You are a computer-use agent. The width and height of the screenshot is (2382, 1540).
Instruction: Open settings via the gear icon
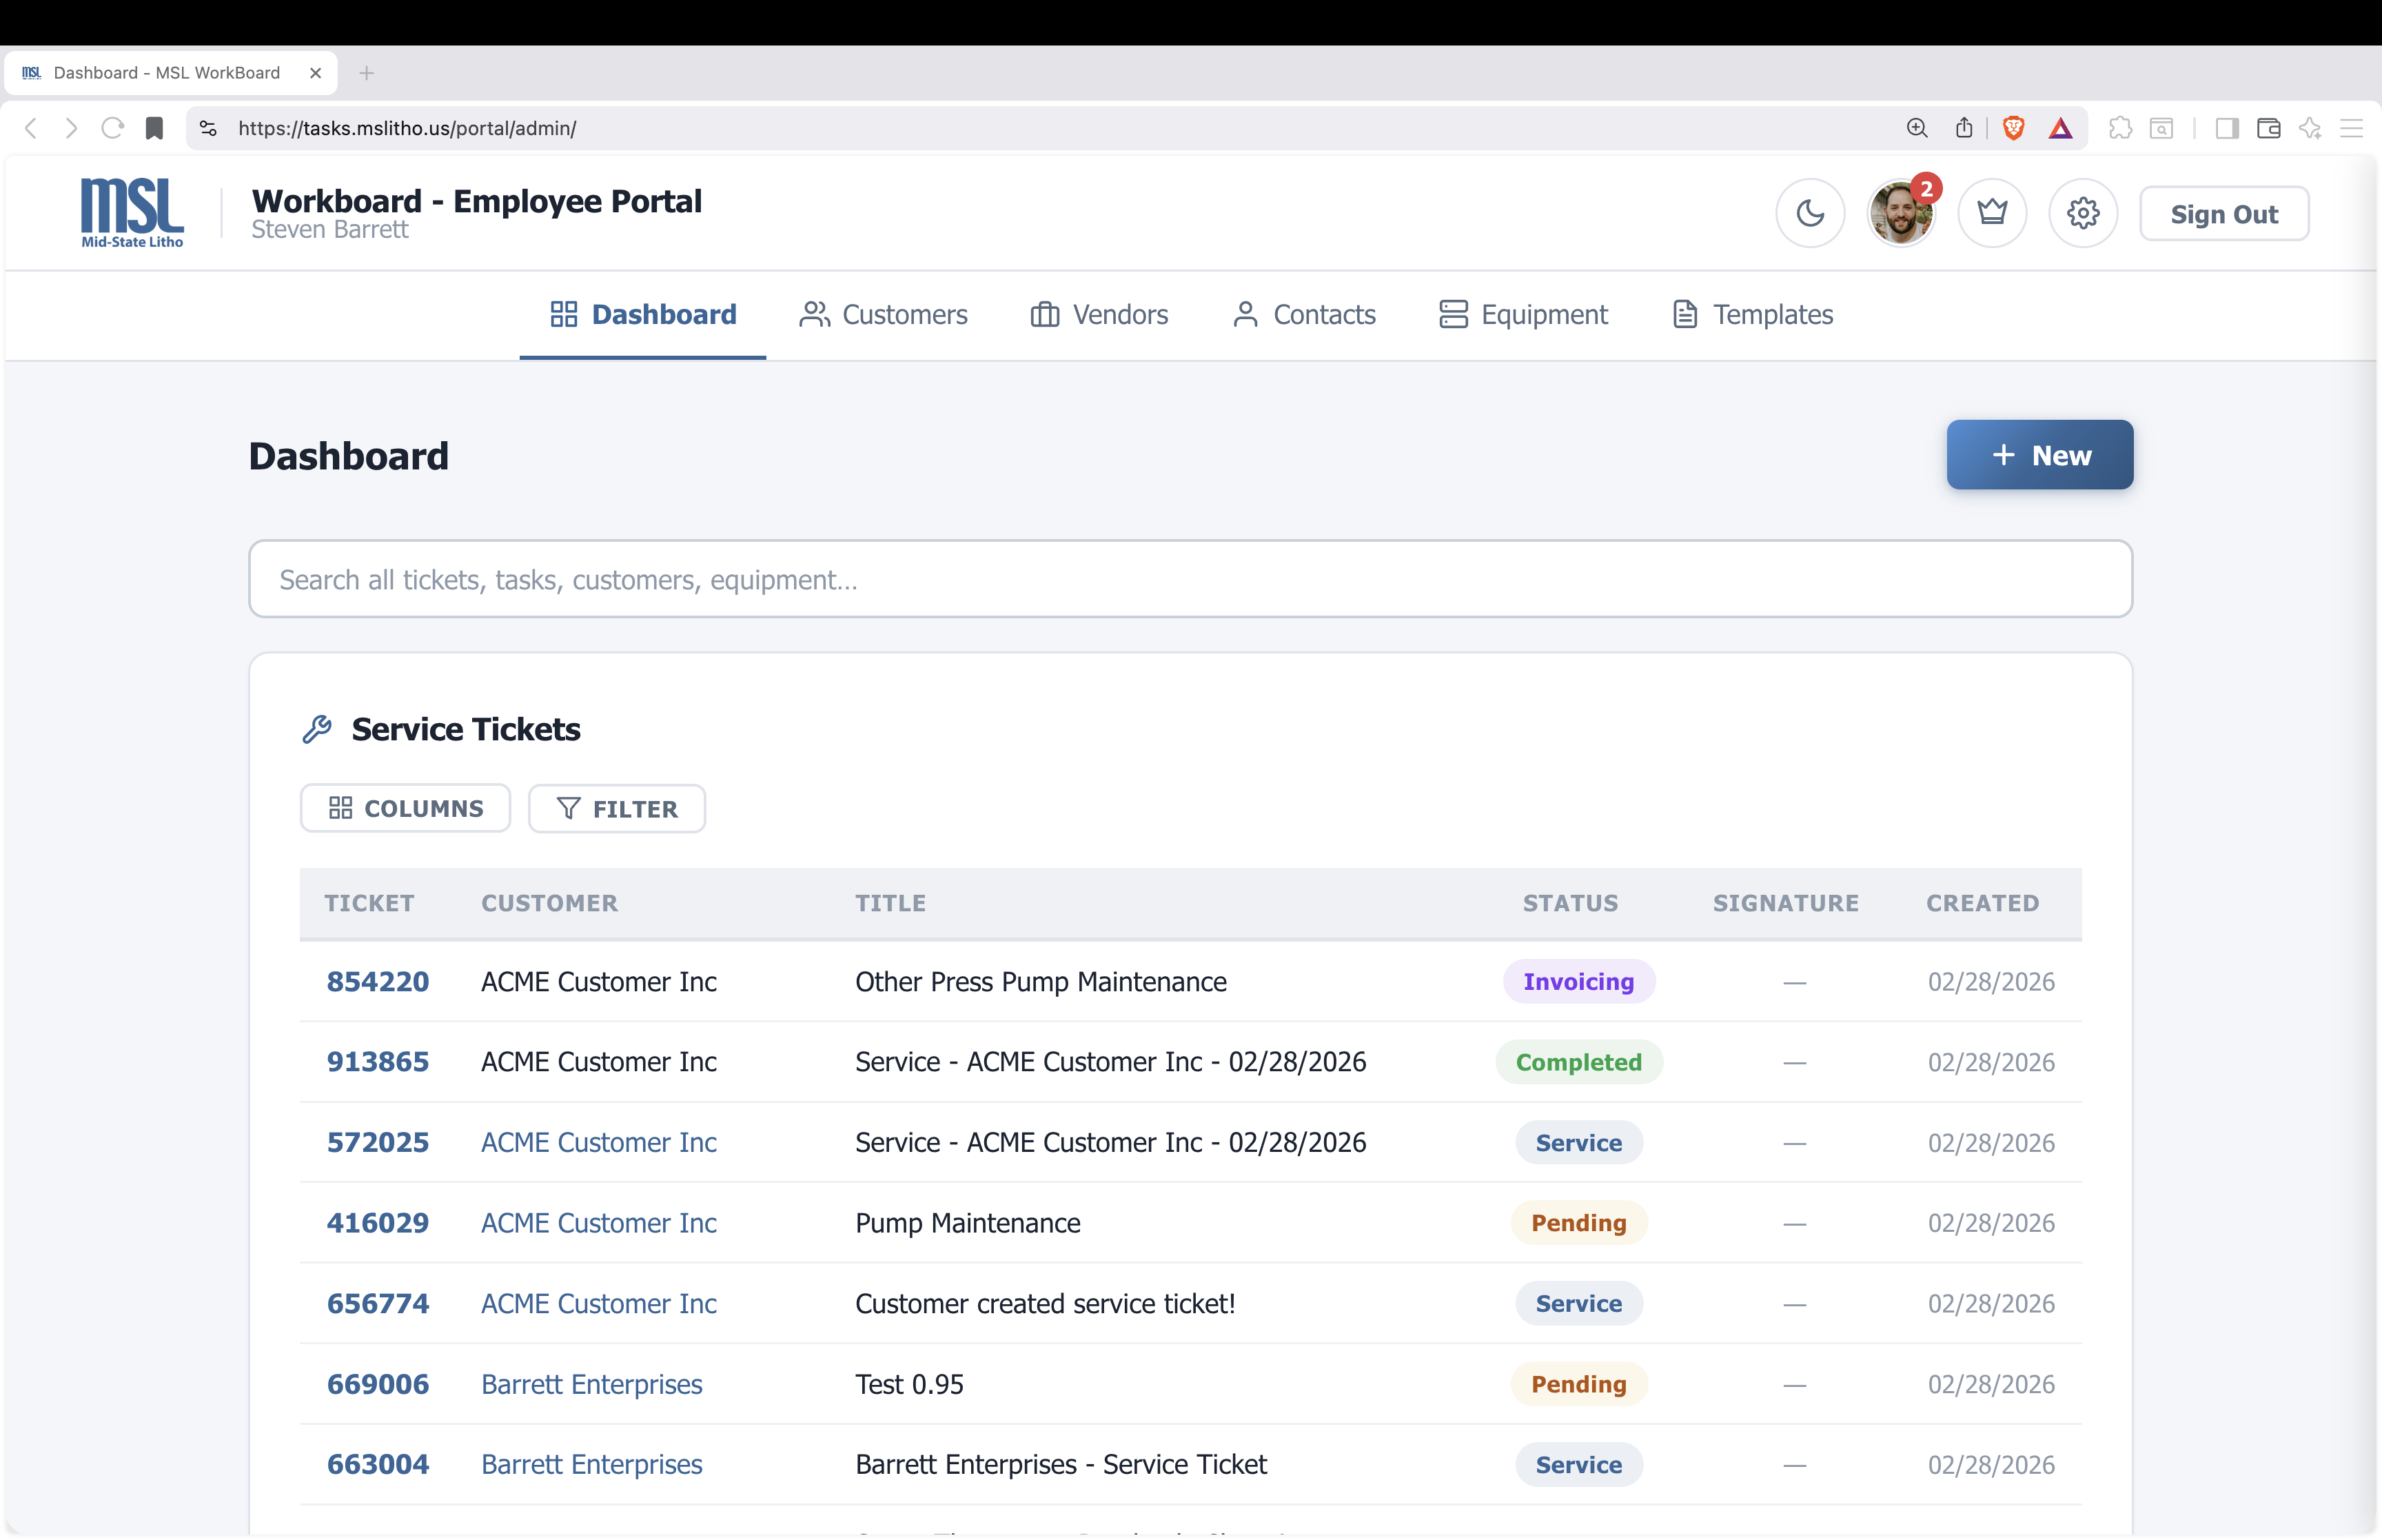pyautogui.click(x=2082, y=213)
